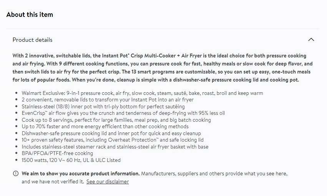This screenshot has width=327, height=196.
Task: Click the 70% faster bullet point
Action: tap(105, 126)
